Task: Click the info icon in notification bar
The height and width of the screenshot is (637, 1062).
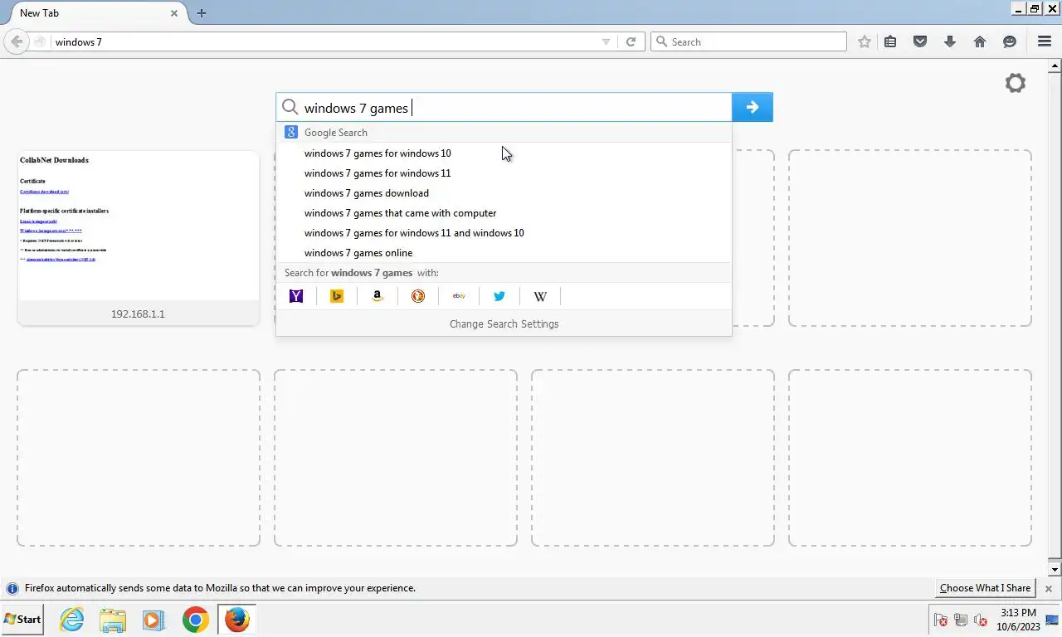Action: click(x=12, y=588)
